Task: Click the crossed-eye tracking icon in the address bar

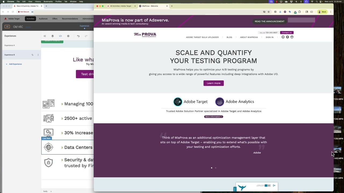Action: 264,12
